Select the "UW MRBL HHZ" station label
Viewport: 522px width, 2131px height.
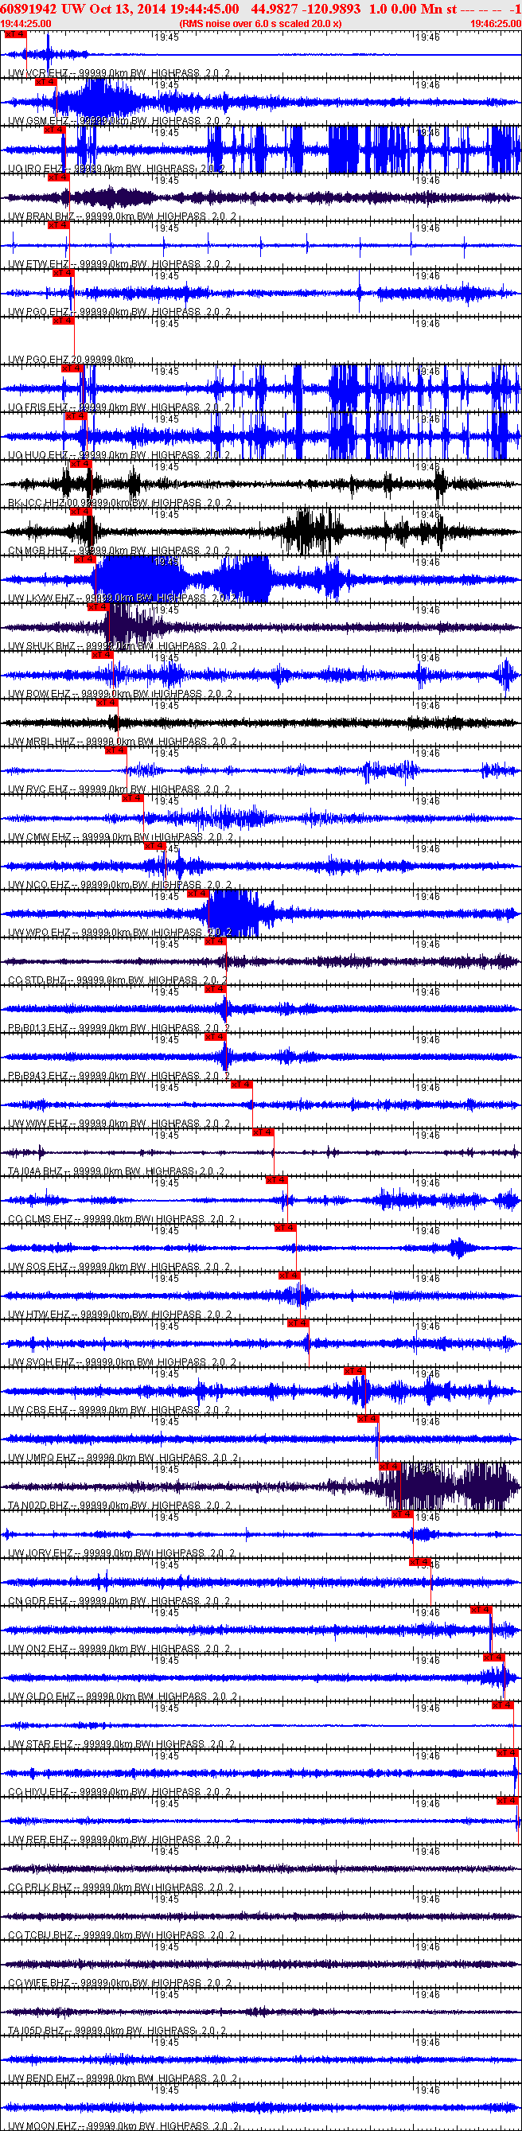tap(41, 742)
